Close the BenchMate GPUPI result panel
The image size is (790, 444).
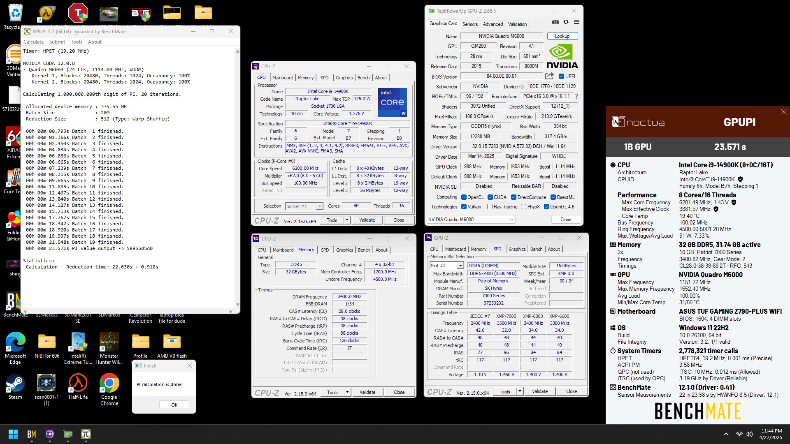(783, 112)
